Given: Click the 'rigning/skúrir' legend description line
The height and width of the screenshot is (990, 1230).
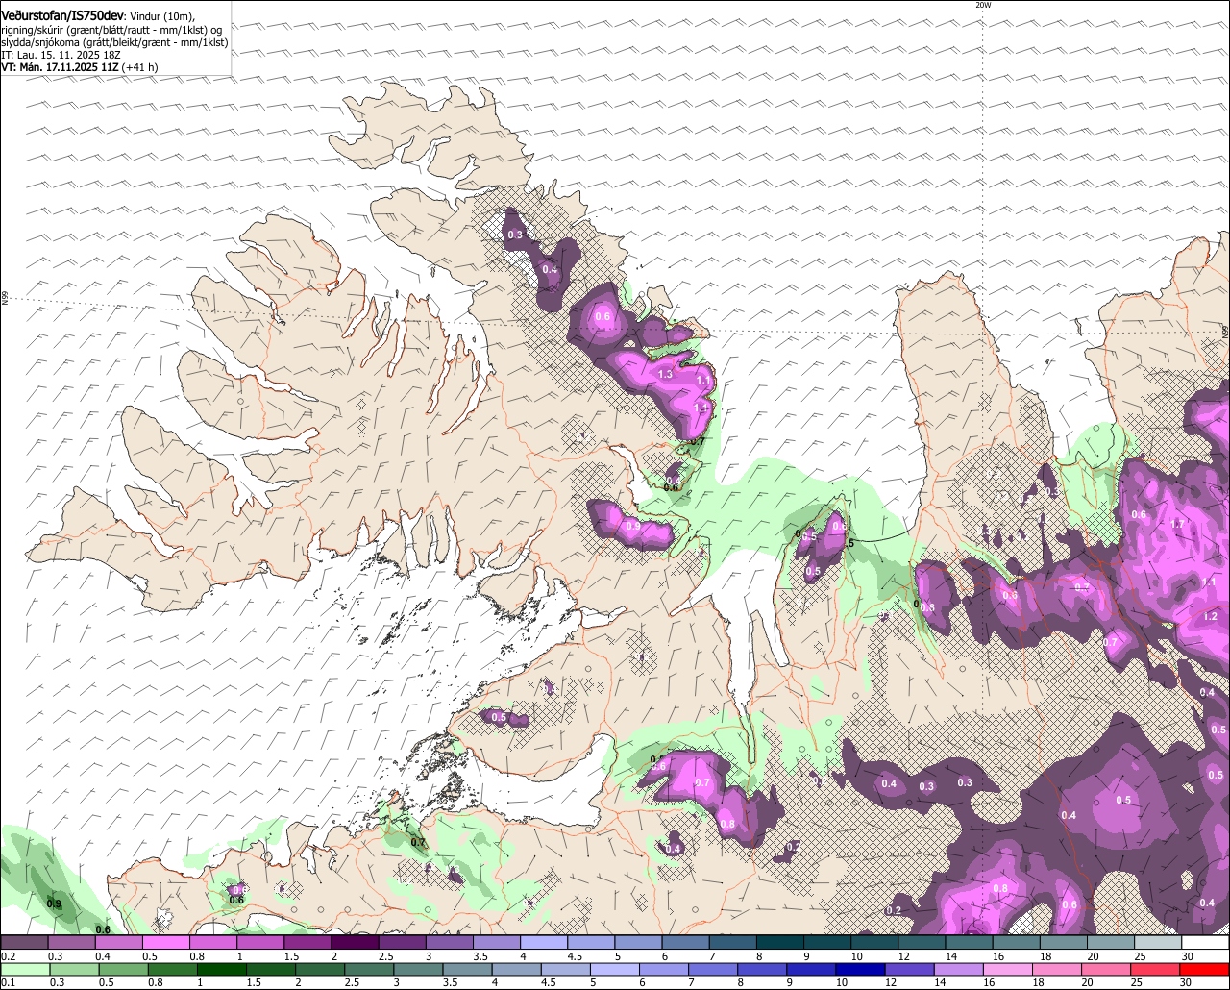Looking at the screenshot, I should coord(112,30).
